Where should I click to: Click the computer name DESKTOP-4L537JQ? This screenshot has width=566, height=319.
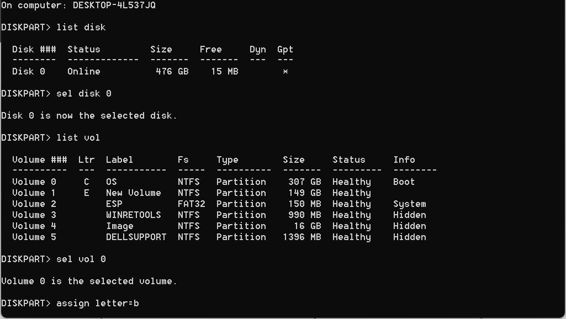pyautogui.click(x=114, y=6)
